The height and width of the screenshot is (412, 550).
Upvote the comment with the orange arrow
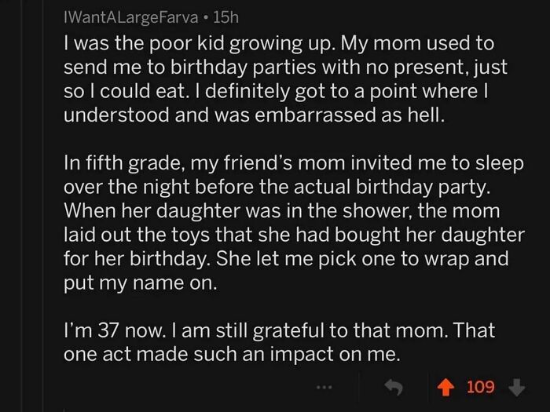click(445, 388)
